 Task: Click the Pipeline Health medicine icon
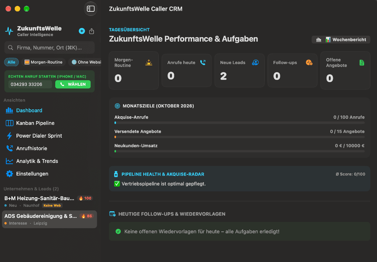(116, 174)
